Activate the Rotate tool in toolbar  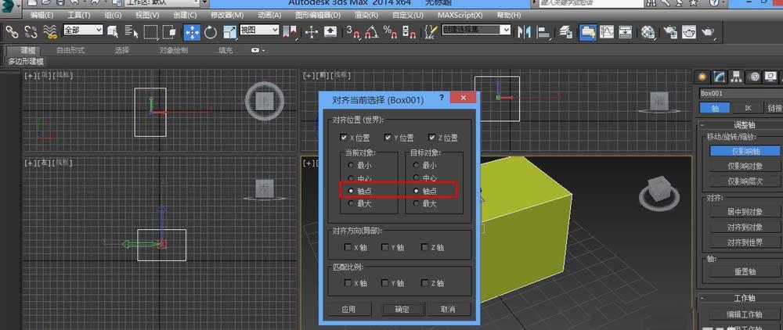[211, 32]
